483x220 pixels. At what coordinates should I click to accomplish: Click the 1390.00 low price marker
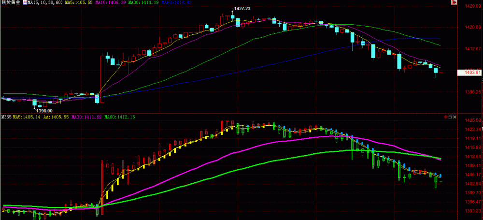(x=44, y=111)
